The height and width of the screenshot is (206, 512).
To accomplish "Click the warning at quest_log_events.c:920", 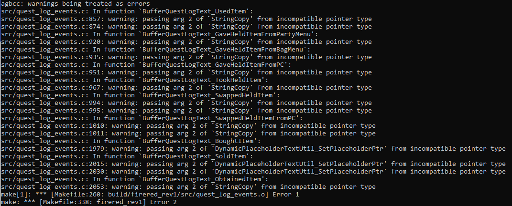I will pos(186,42).
